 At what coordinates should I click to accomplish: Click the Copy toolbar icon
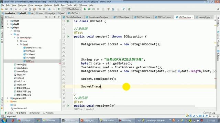(30, 9)
